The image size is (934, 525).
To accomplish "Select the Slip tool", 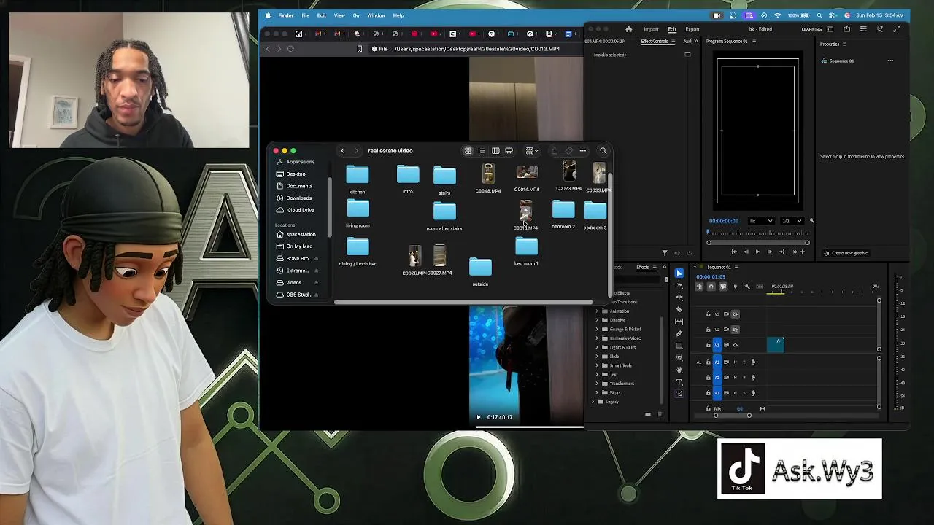I will tap(679, 321).
